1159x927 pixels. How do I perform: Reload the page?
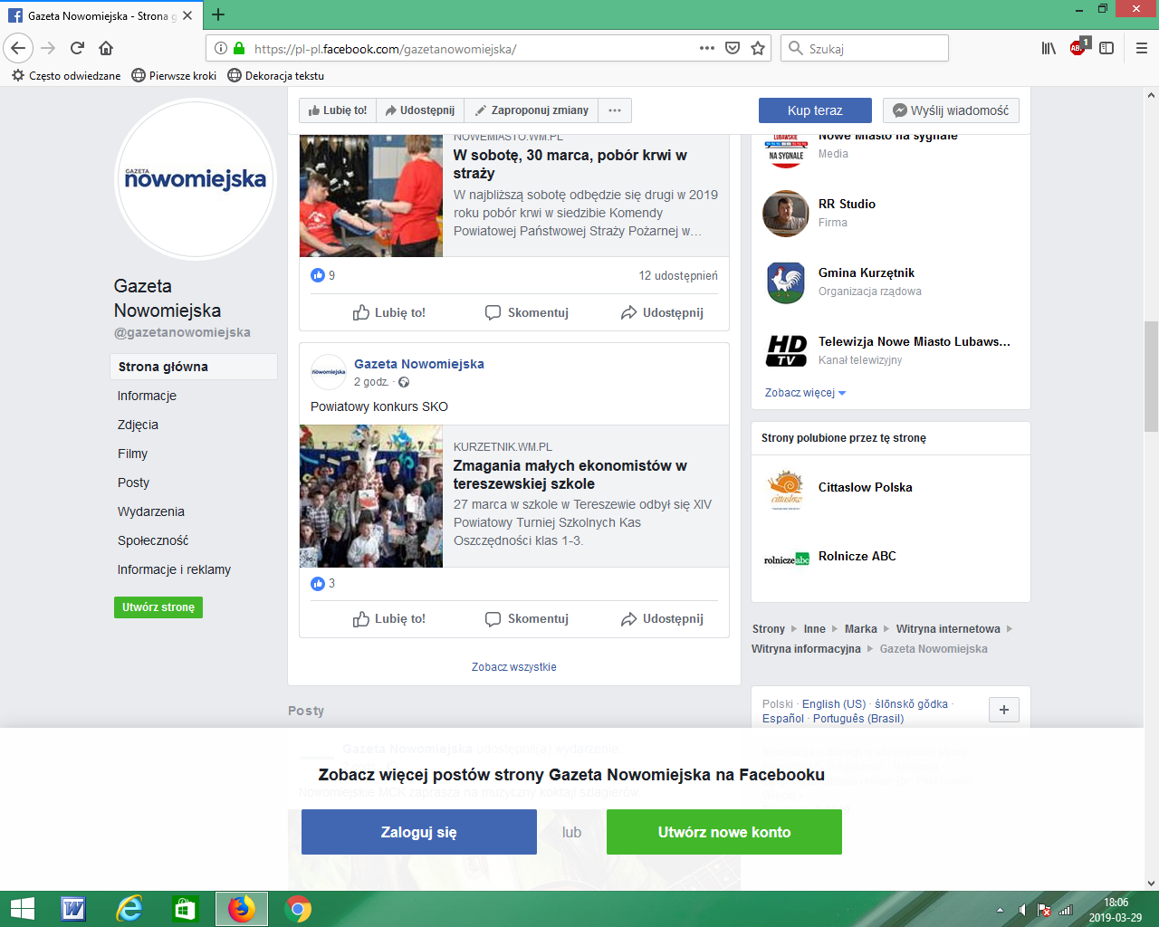click(x=77, y=48)
